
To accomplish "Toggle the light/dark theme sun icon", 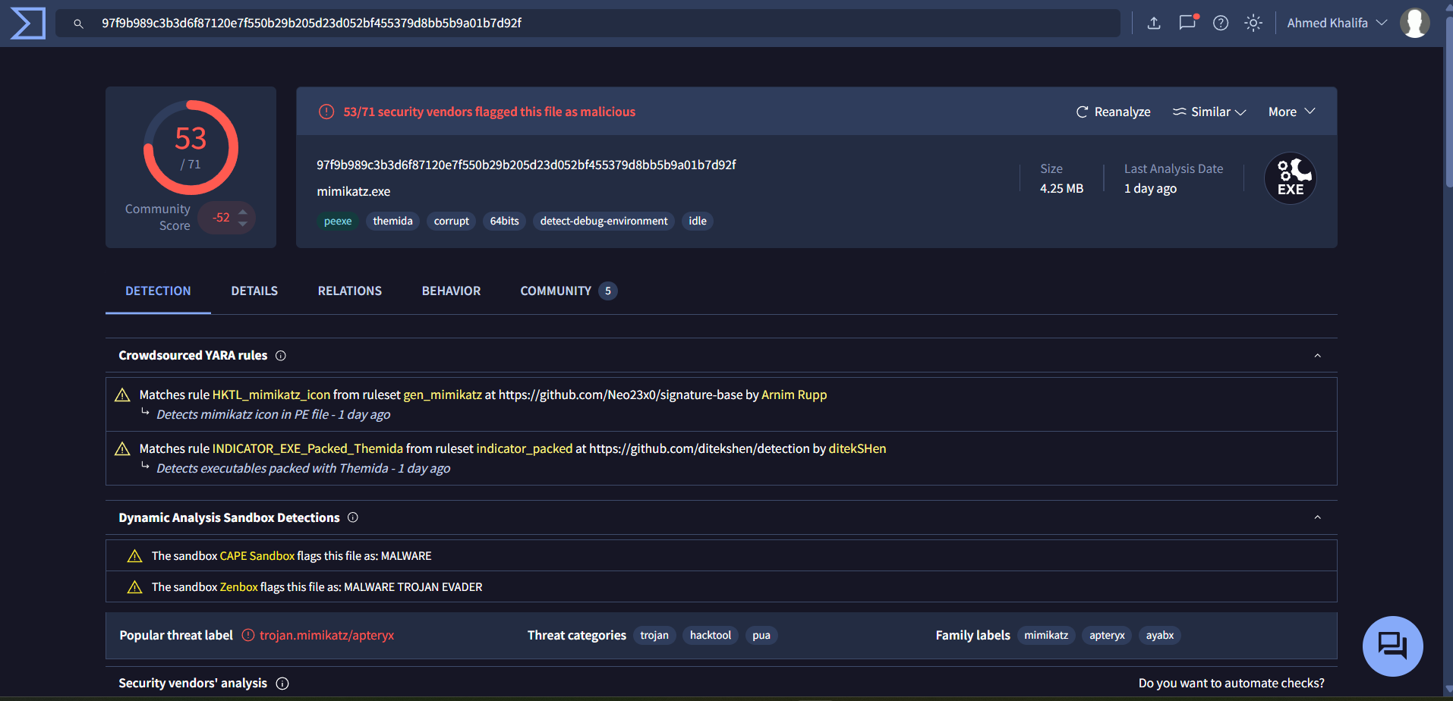I will tap(1253, 23).
